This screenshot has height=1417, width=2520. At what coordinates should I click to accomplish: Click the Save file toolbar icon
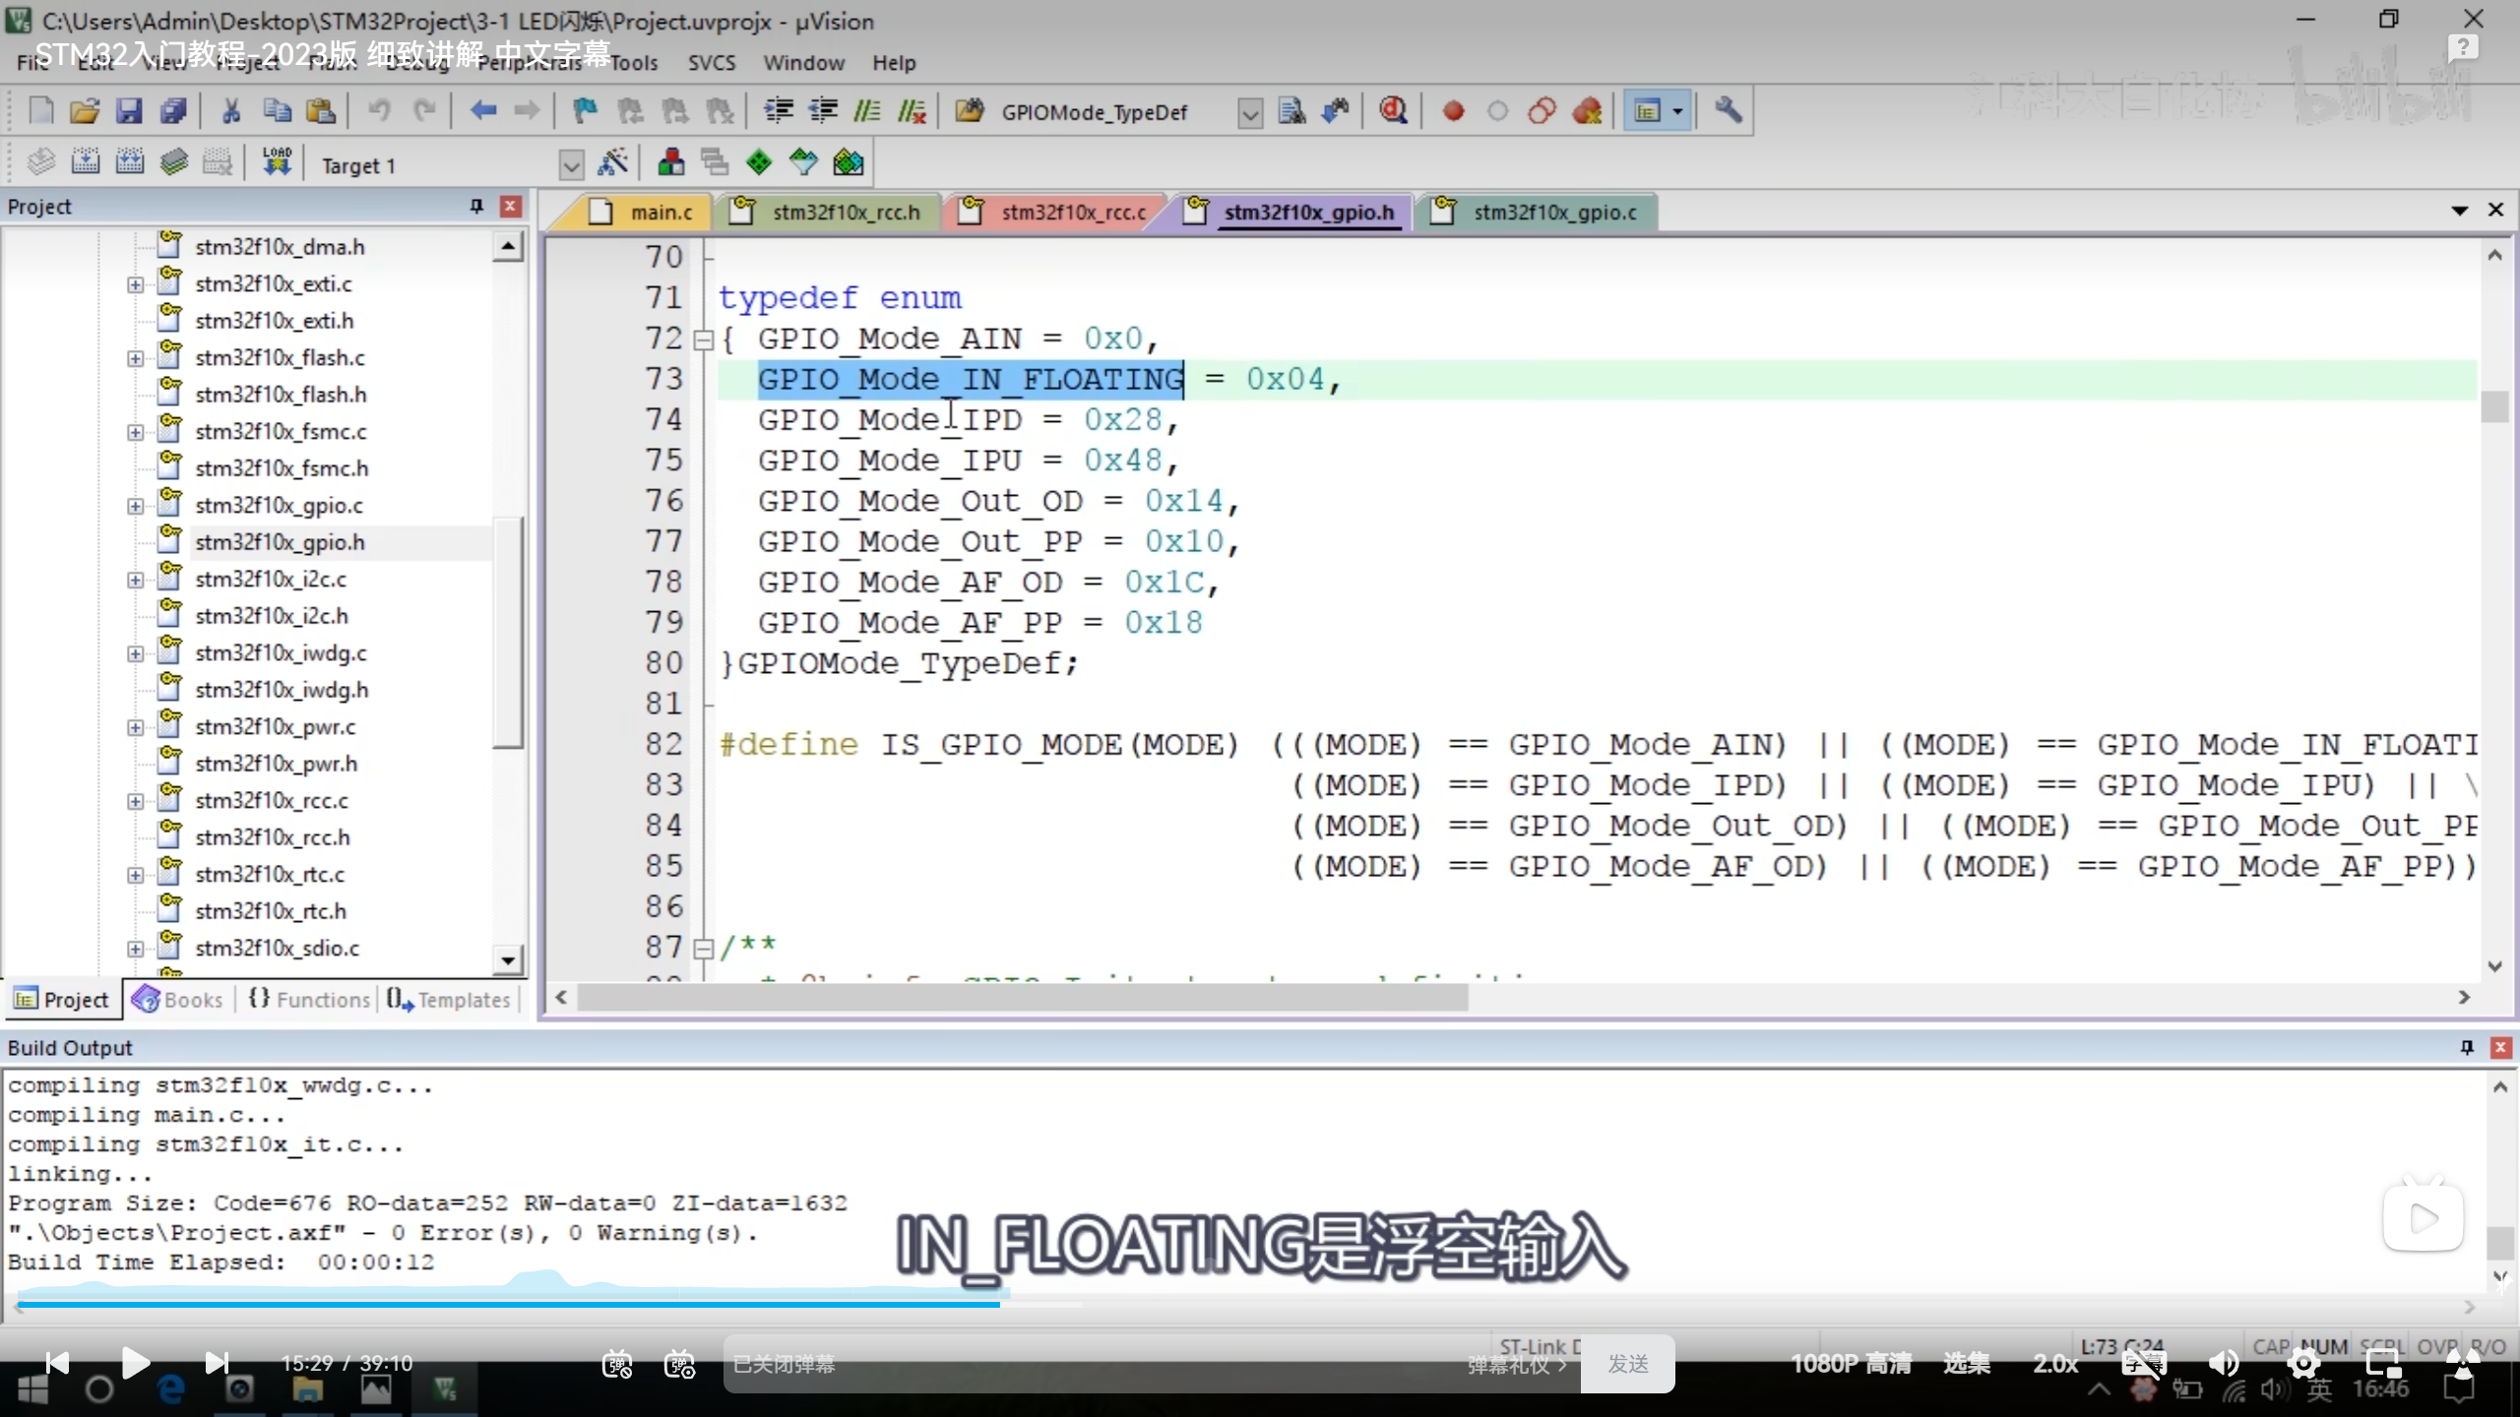point(129,111)
